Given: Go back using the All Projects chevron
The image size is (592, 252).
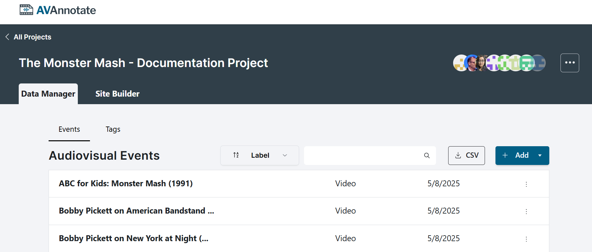Looking at the screenshot, I should [7, 37].
